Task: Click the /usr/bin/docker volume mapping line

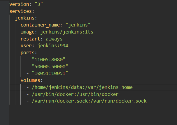Action: pyautogui.click(x=75, y=94)
